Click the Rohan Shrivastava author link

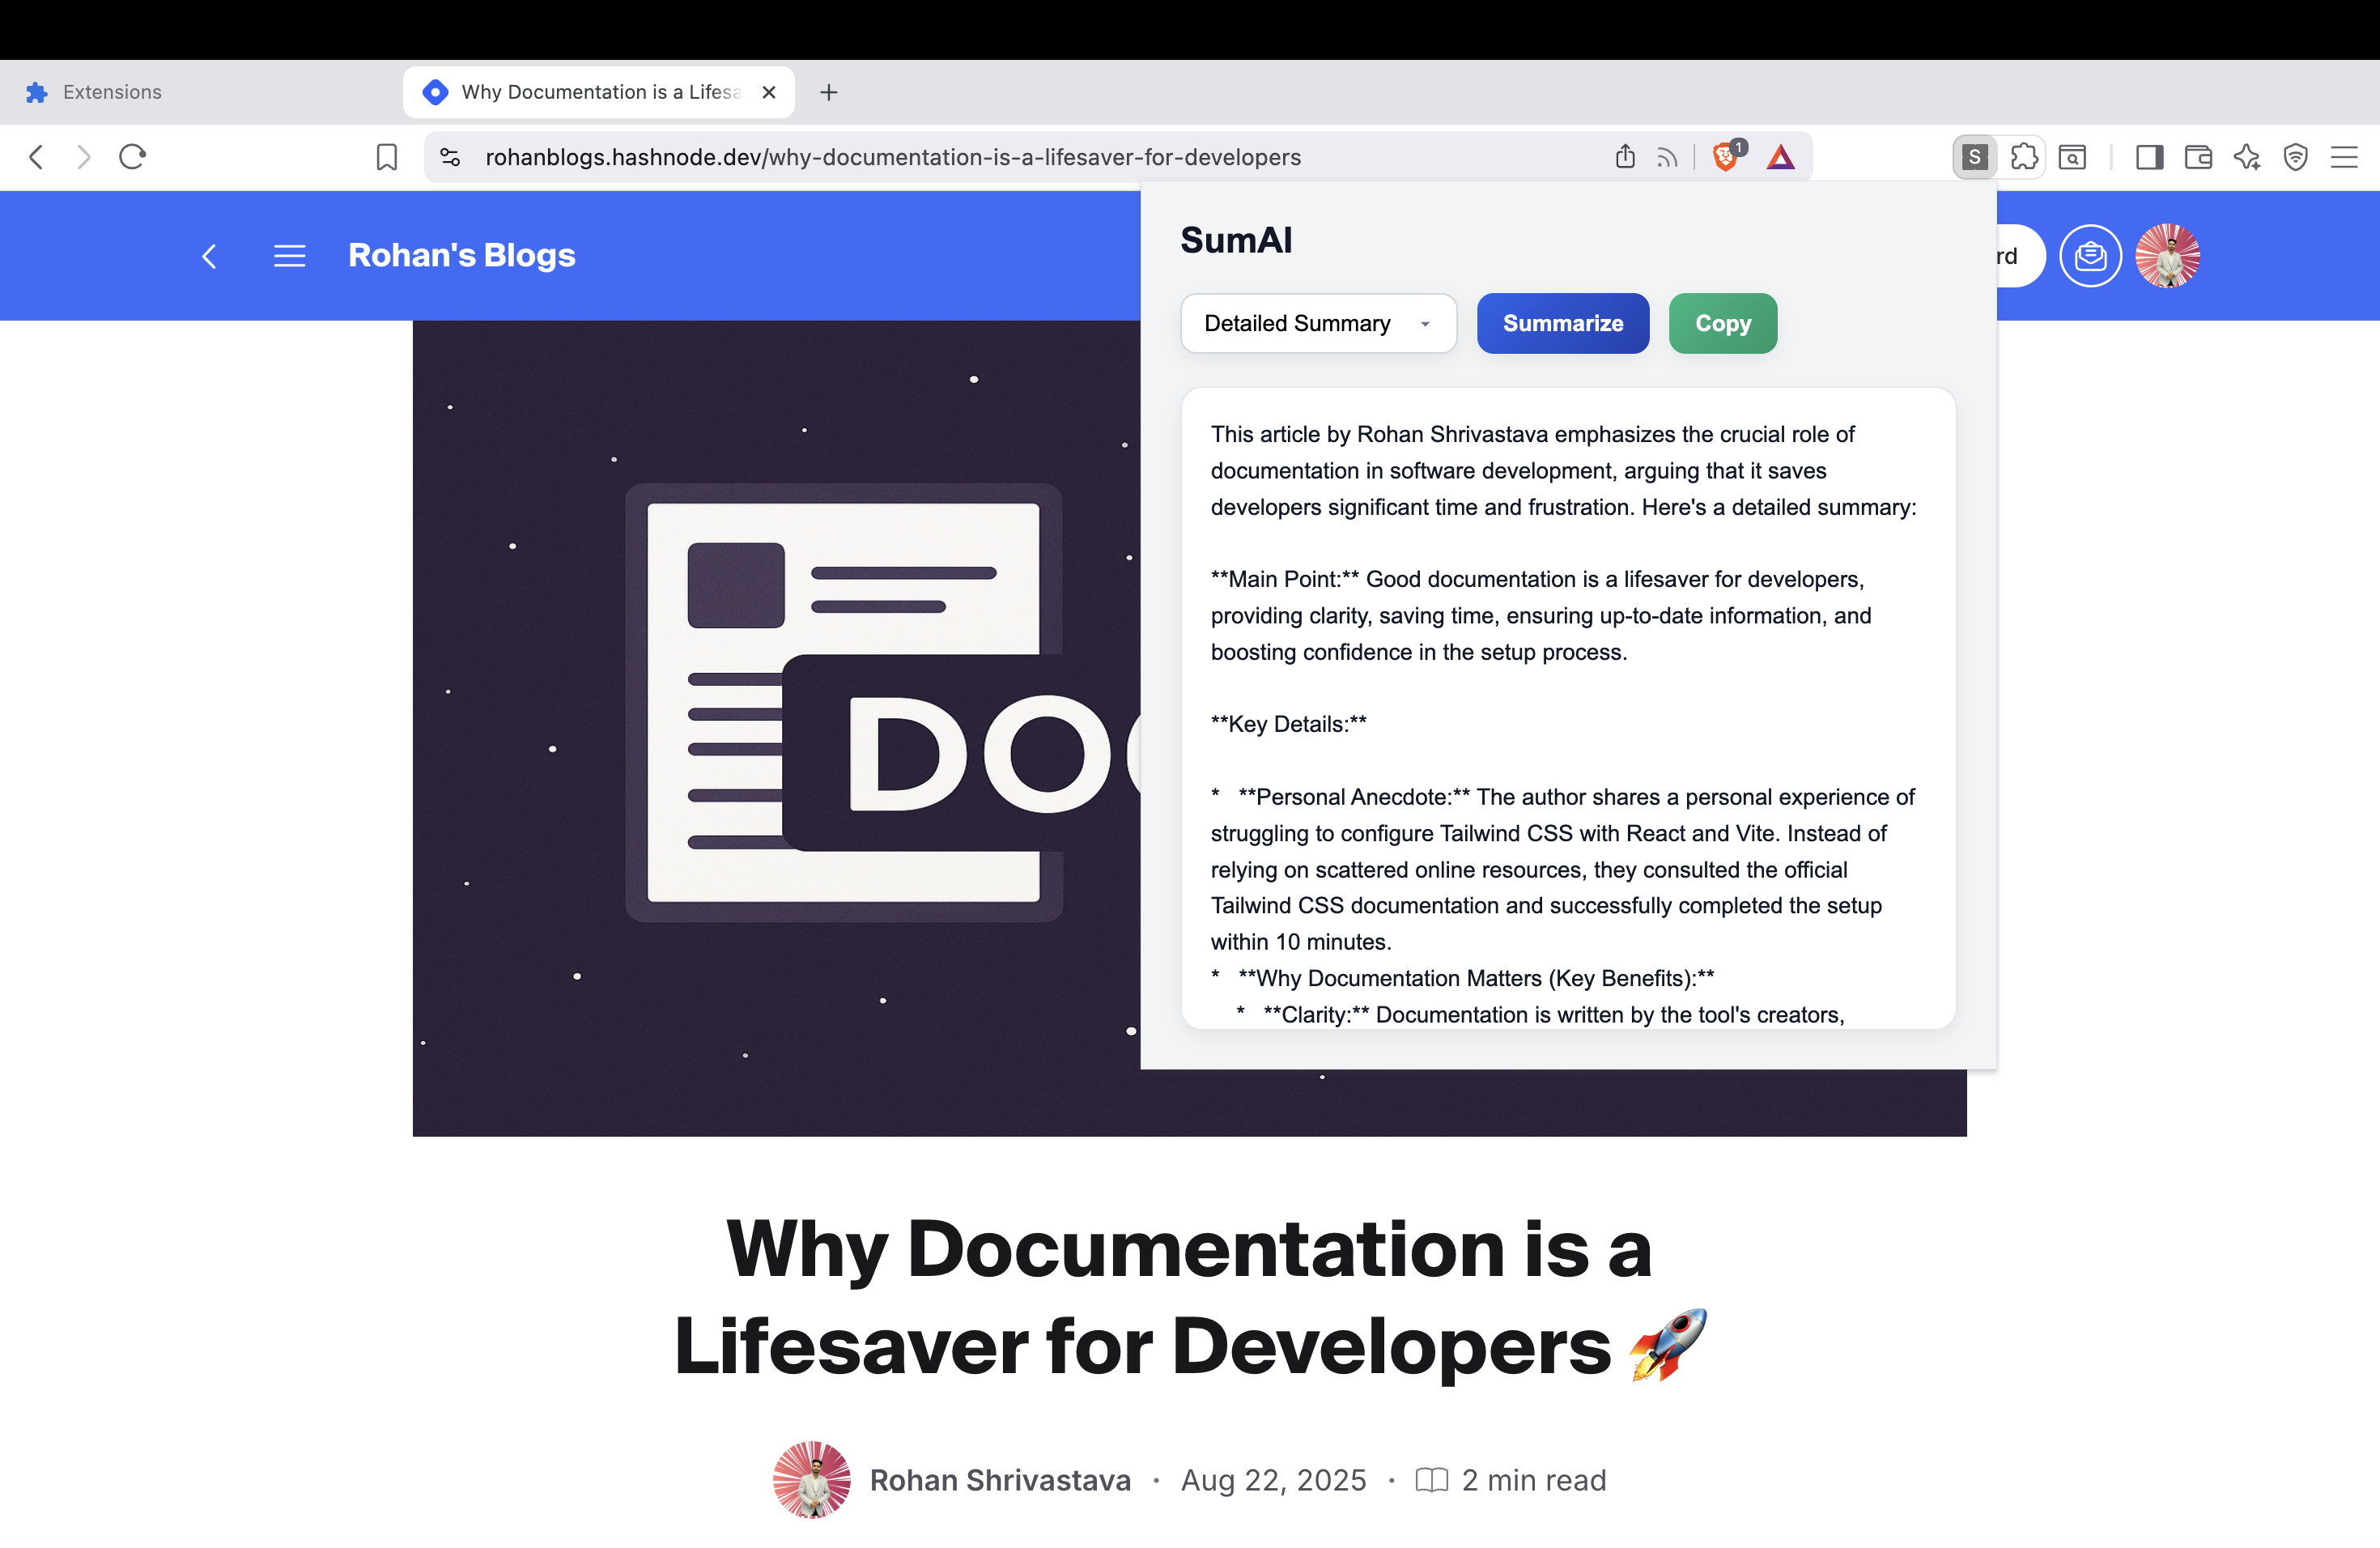point(999,1480)
